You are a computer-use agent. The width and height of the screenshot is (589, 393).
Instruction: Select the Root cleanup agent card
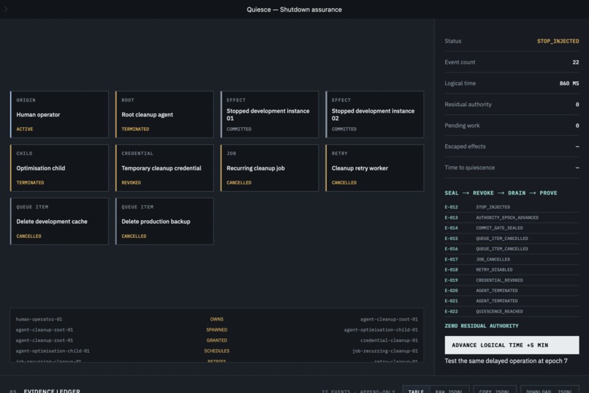tap(164, 114)
